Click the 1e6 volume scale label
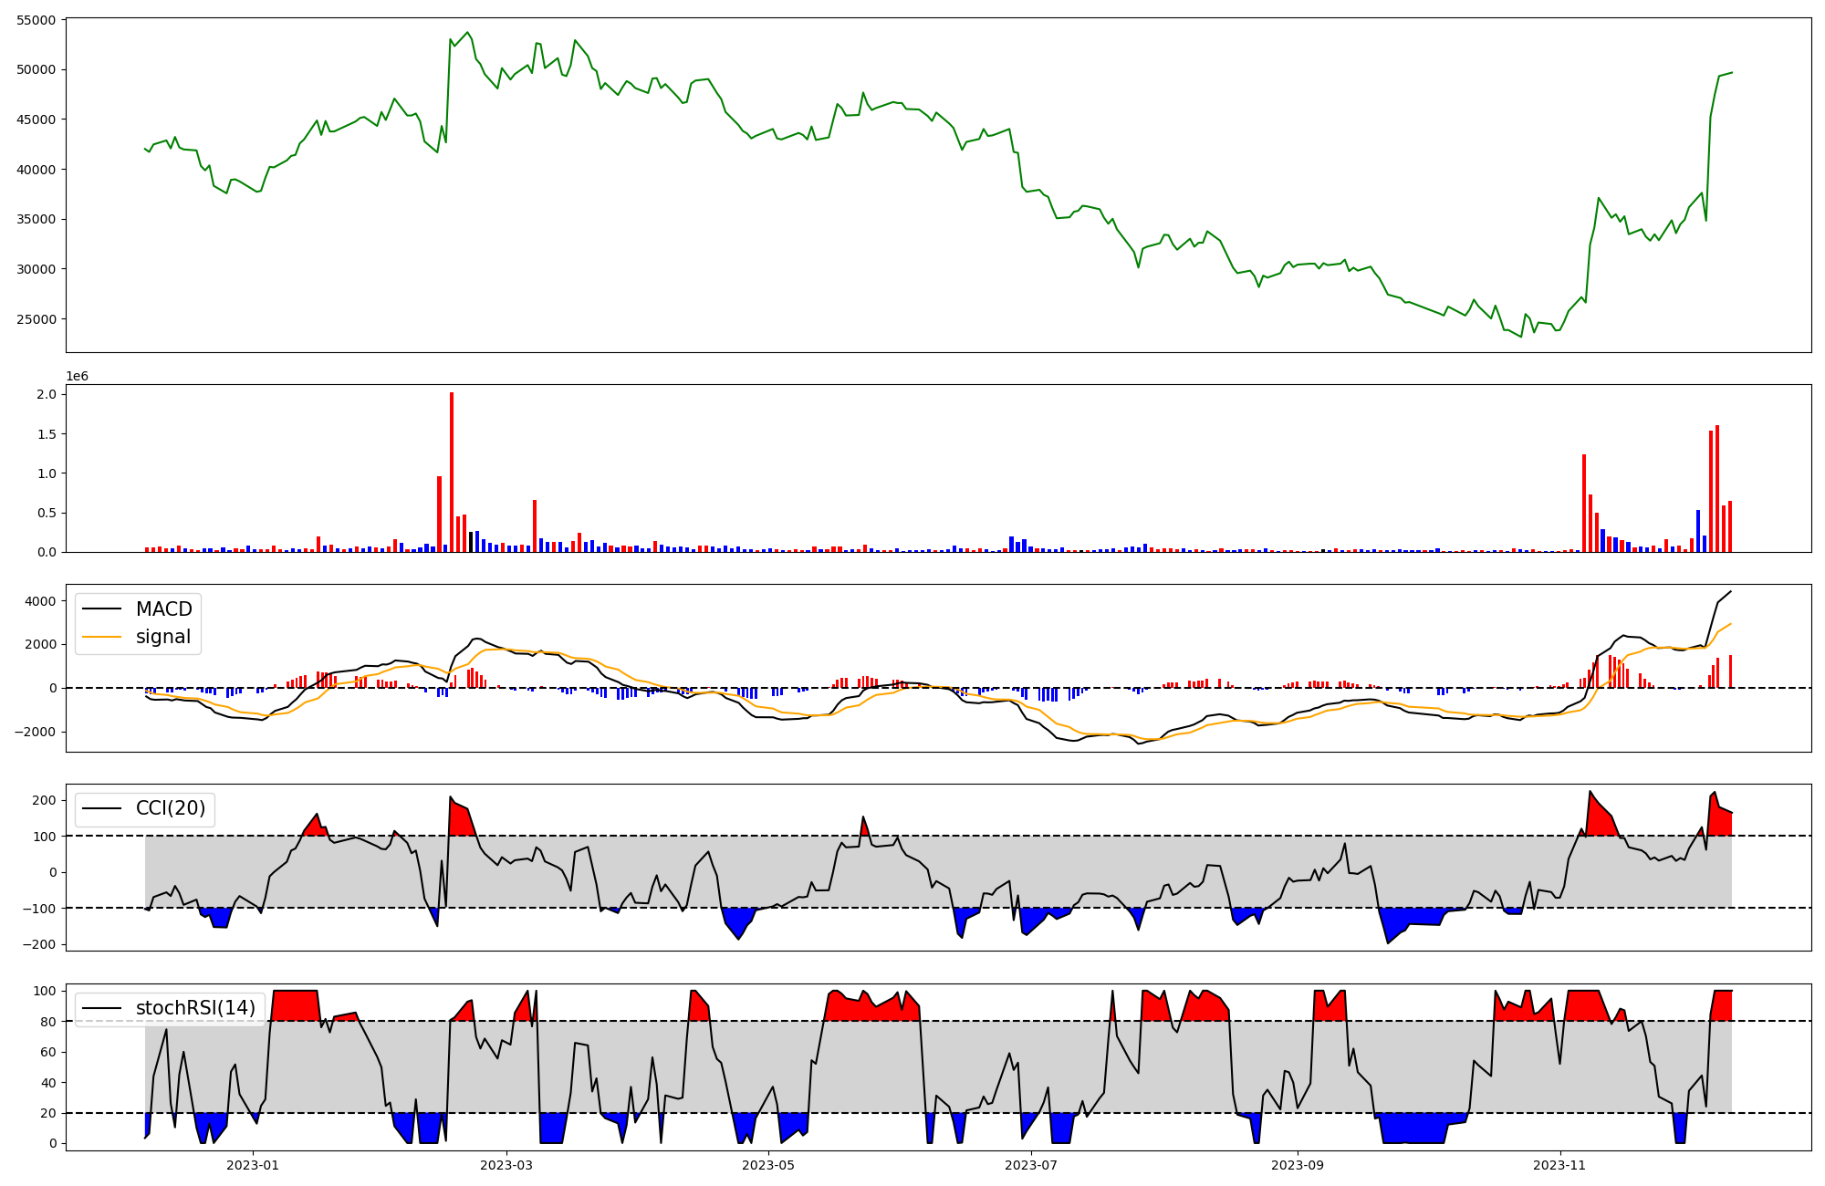1825x1186 pixels. (77, 377)
